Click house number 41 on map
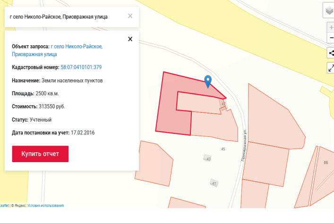This screenshot has height=223, width=334. [214, 183]
